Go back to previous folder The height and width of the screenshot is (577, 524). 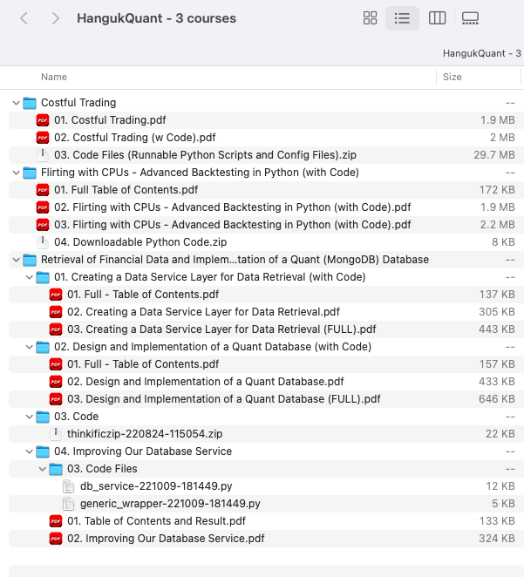coord(24,18)
